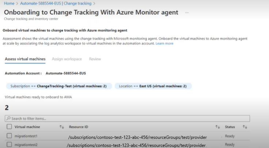Click the migrationtest1 virtual machine name
This screenshot has width=269, height=148.
pos(26,136)
